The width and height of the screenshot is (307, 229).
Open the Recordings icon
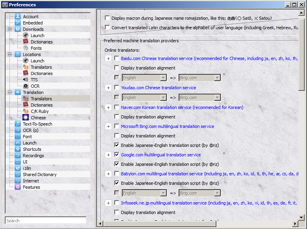[18, 156]
